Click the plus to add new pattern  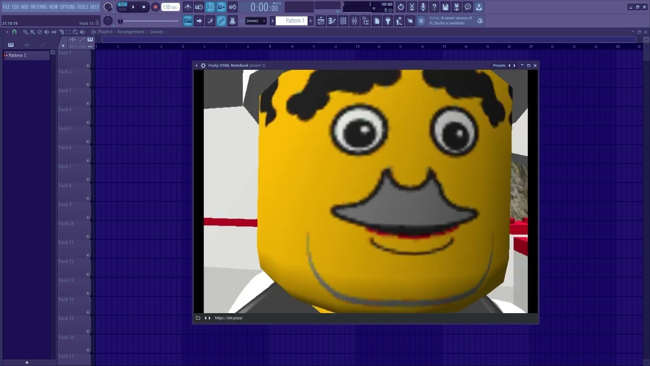point(310,21)
